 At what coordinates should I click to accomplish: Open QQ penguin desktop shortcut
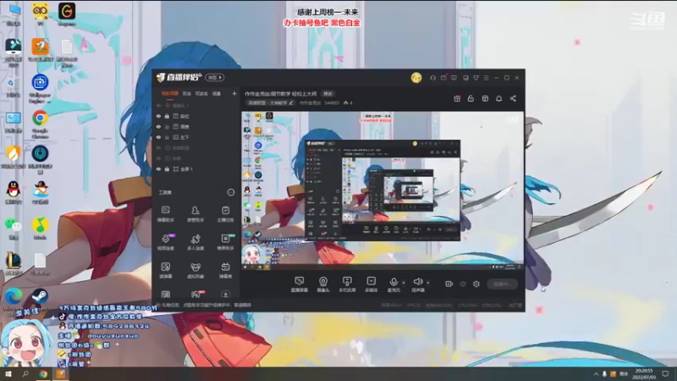click(x=14, y=192)
